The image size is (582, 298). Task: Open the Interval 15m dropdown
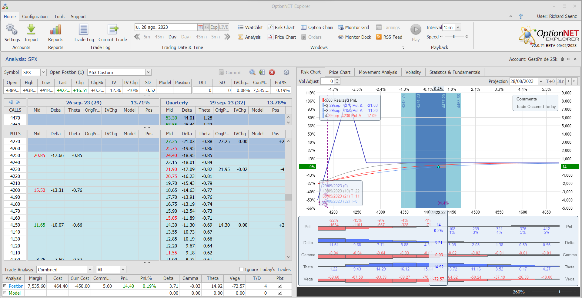click(458, 27)
